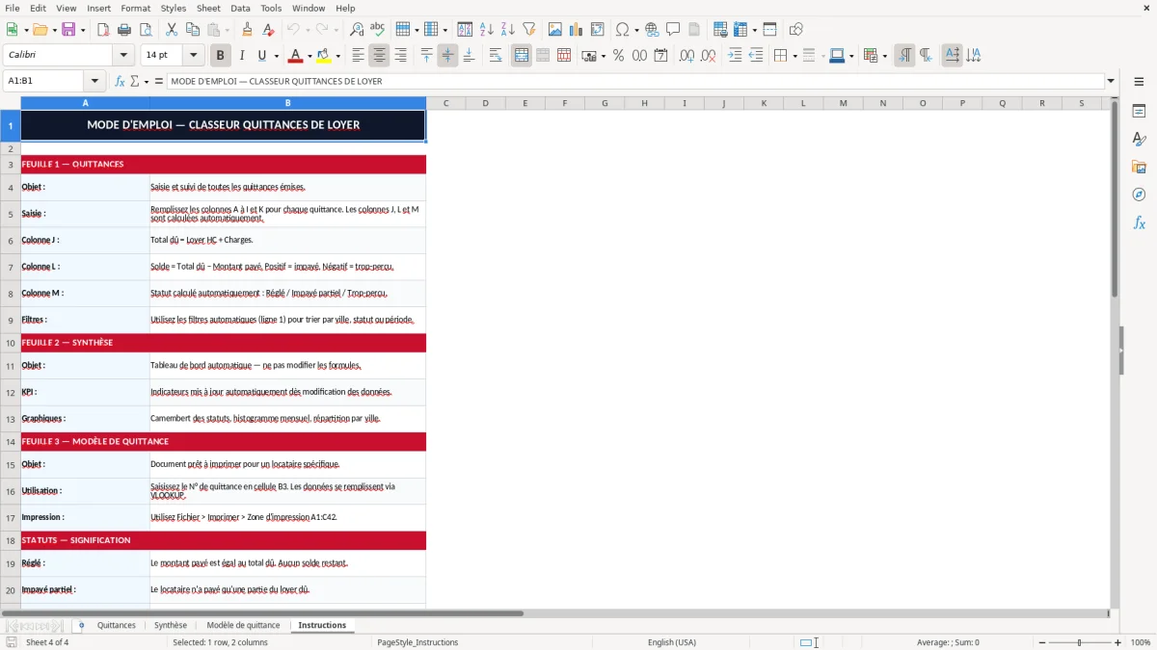Select row header 10
The height and width of the screenshot is (650, 1157).
pyautogui.click(x=11, y=343)
